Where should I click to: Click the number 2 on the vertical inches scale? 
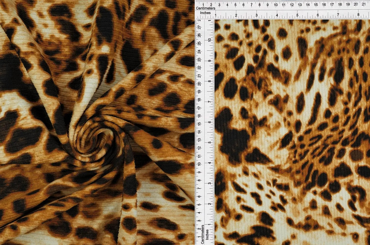209,204
